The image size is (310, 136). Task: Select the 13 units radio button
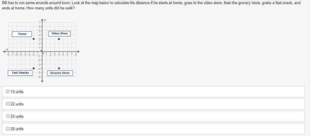coord(8,91)
